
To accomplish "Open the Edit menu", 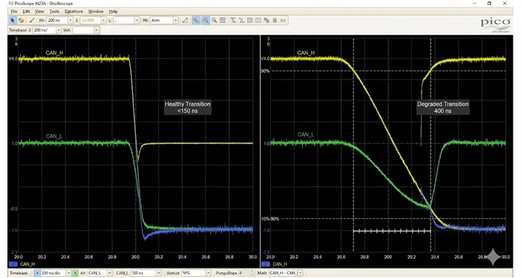I will pos(26,11).
